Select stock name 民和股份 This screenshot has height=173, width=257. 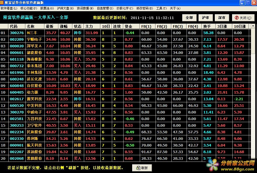point(34,132)
